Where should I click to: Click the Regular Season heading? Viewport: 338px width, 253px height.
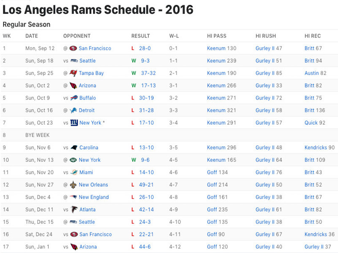(x=27, y=24)
